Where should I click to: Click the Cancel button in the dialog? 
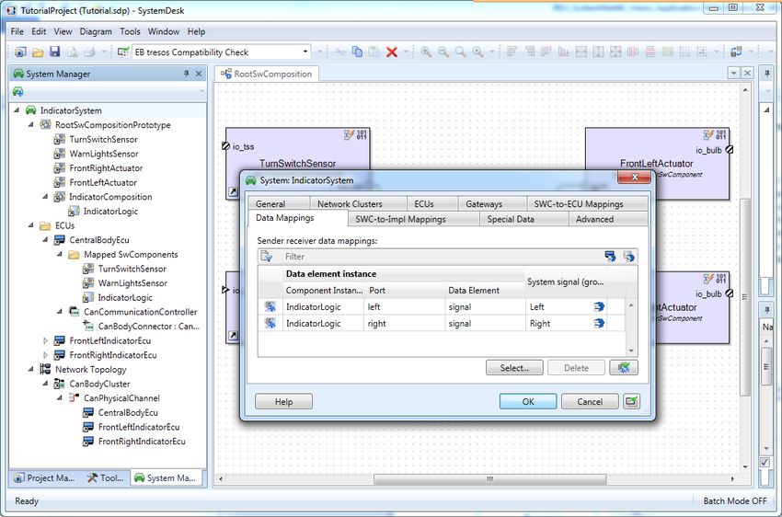coord(590,401)
